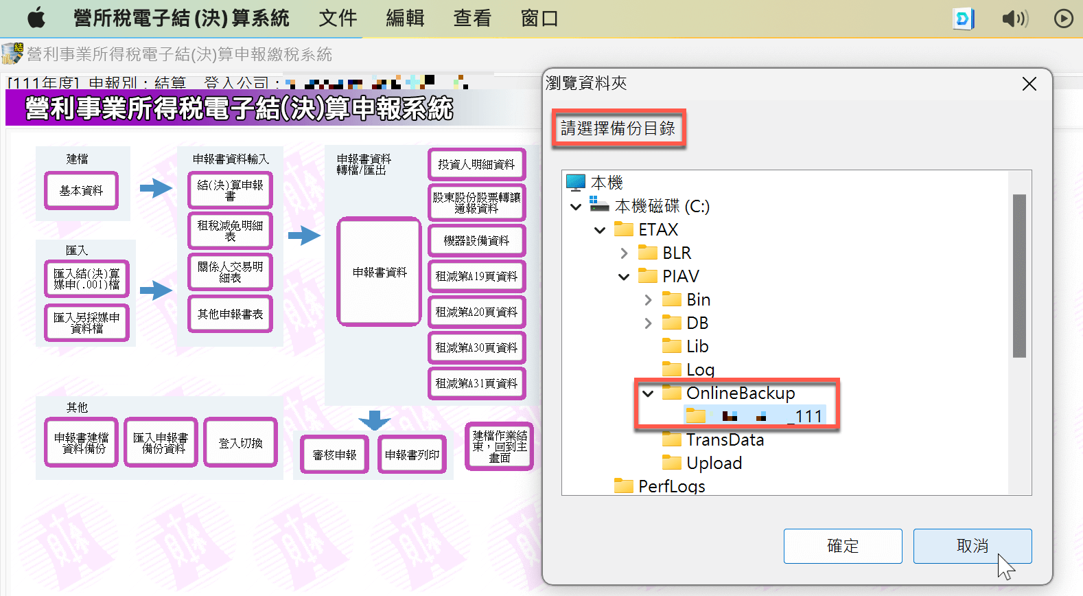This screenshot has height=596, width=1083.
Task: Click the volume speaker icon in menu bar
Action: pyautogui.click(x=1015, y=19)
